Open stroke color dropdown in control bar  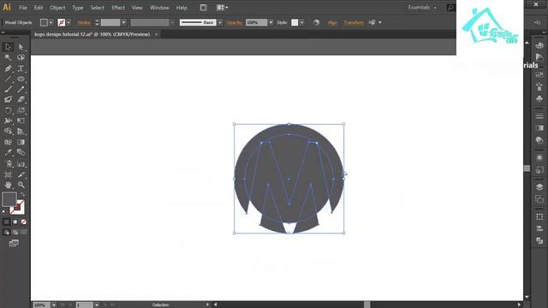(68, 22)
